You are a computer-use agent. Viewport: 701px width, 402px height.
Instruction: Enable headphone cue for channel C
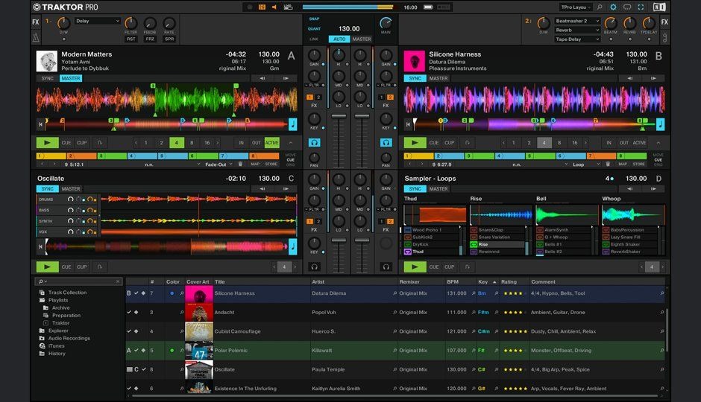tap(314, 267)
